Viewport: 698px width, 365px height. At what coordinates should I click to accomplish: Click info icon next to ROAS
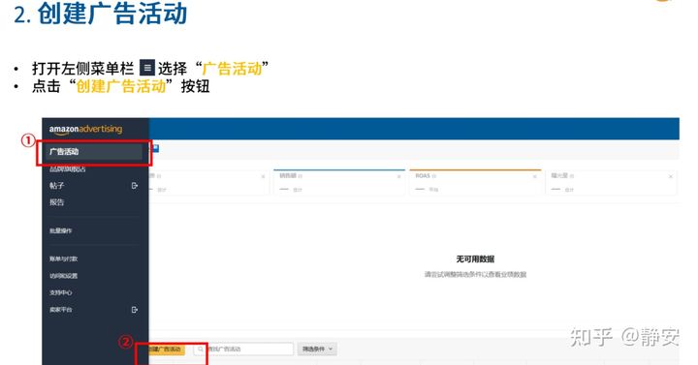[x=434, y=176]
